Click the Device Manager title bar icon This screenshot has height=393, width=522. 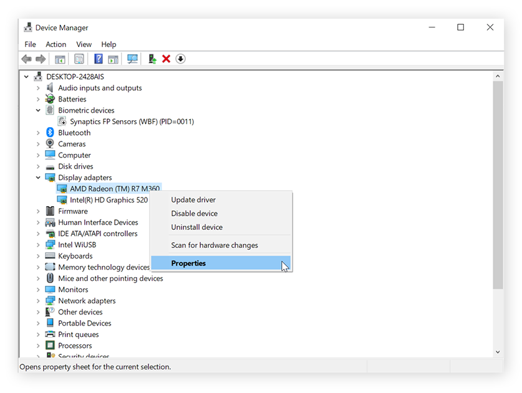[x=28, y=27]
